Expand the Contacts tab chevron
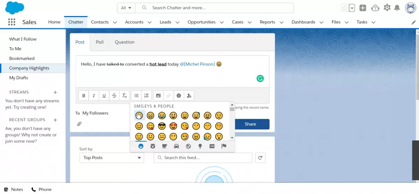419x194 pixels. point(115,22)
